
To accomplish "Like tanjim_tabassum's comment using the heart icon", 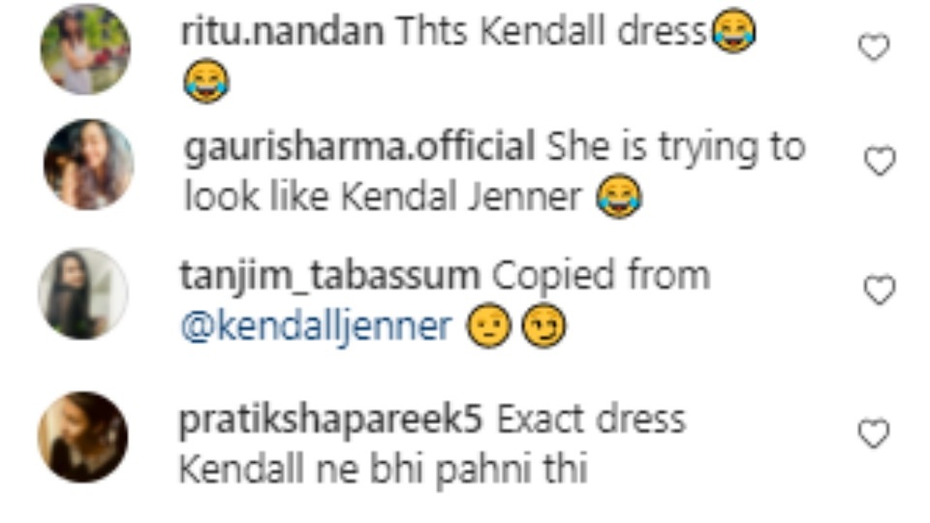I will pyautogui.click(x=880, y=290).
